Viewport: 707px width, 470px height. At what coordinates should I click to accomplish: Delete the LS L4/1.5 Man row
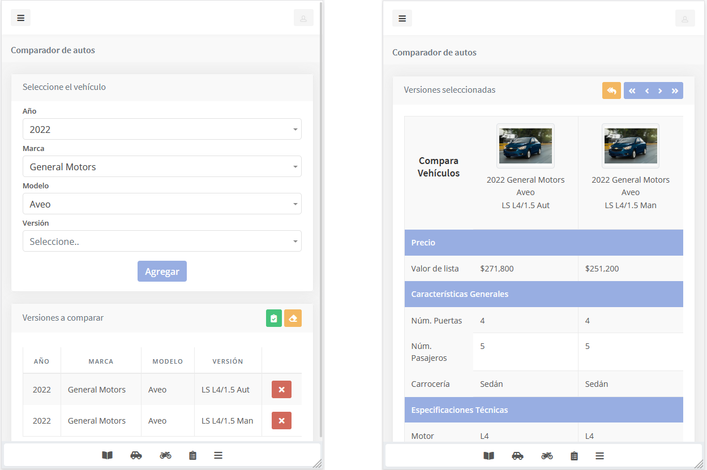click(281, 421)
